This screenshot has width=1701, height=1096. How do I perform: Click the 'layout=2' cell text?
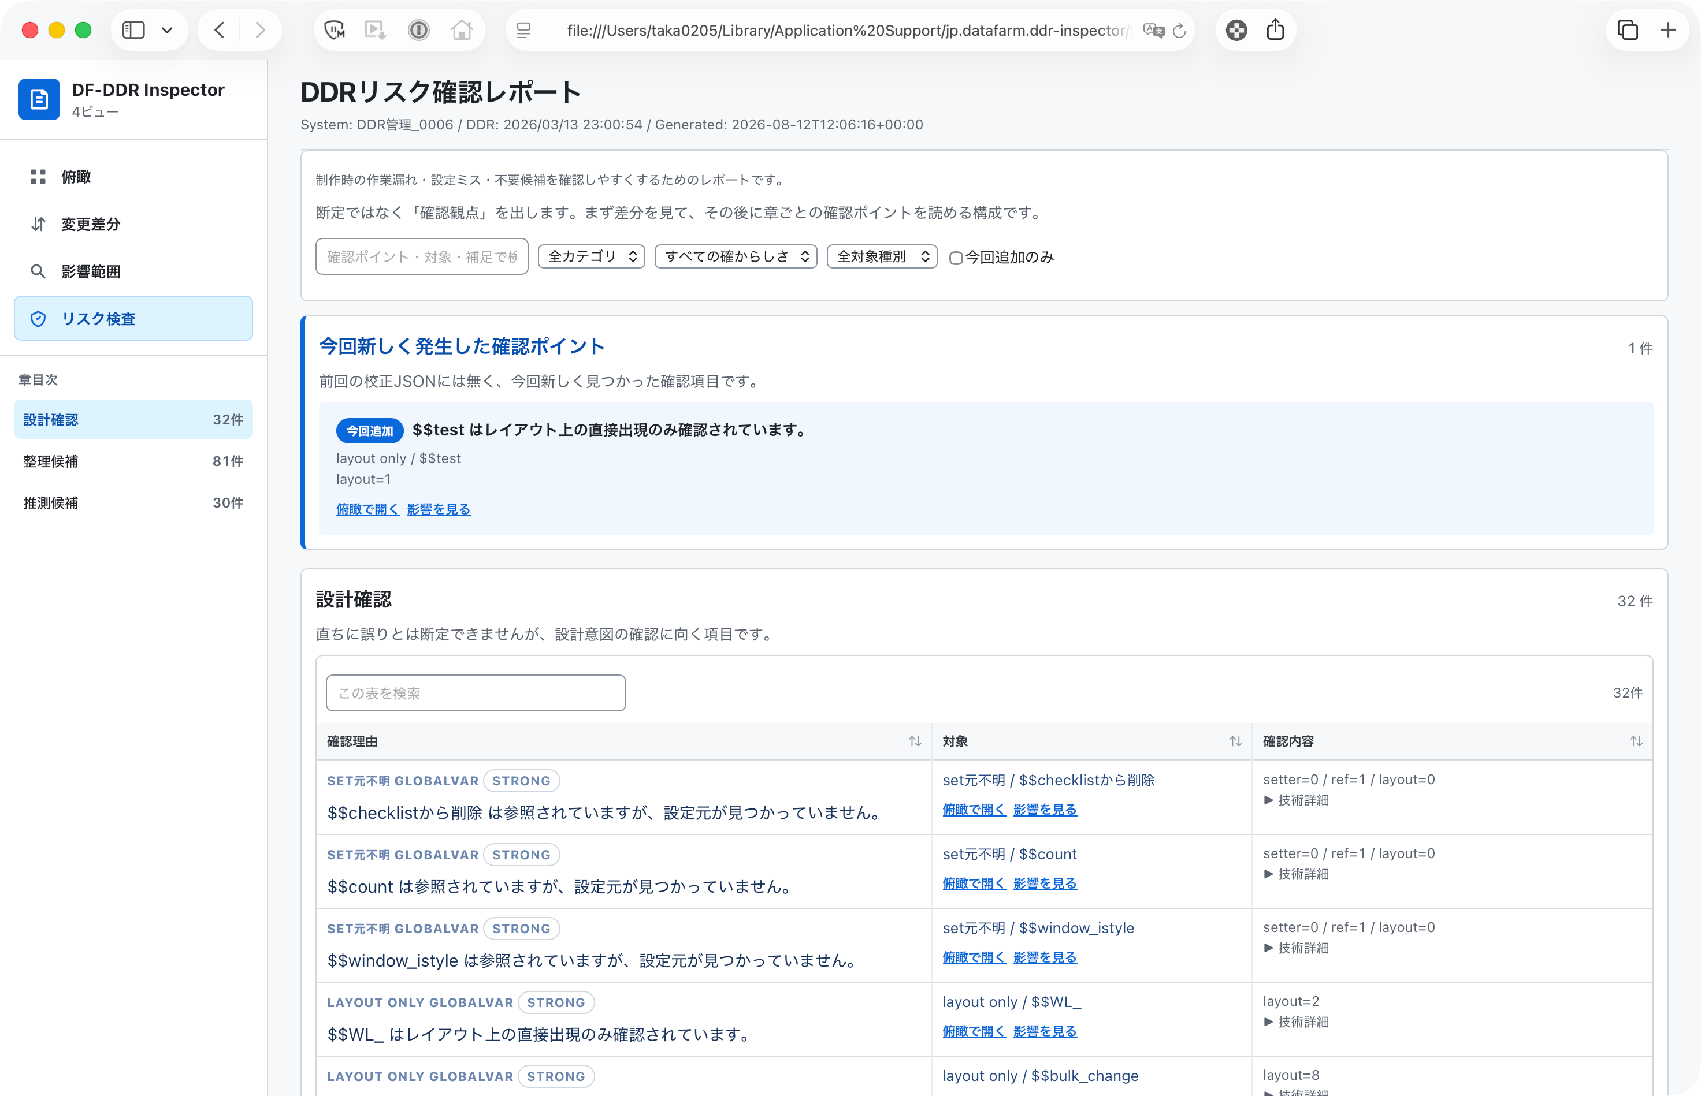[x=1291, y=1002]
